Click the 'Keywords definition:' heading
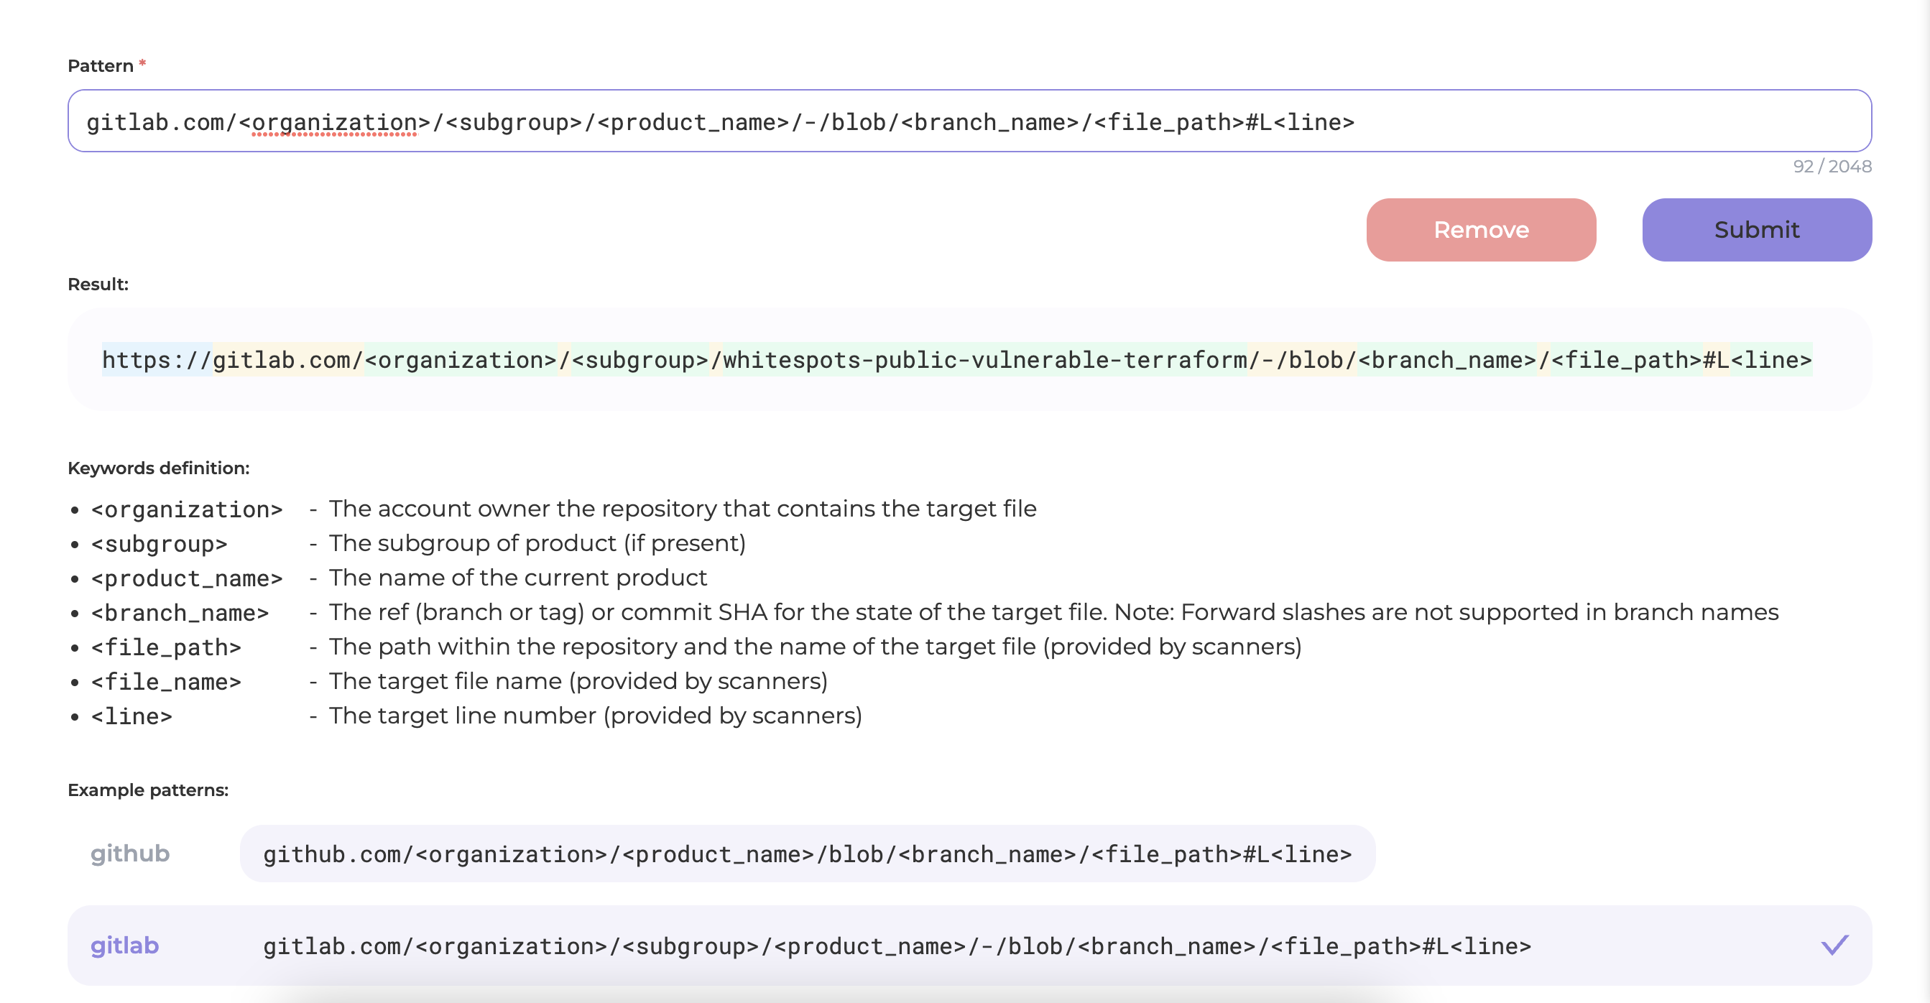Image resolution: width=1930 pixels, height=1003 pixels. (x=159, y=468)
